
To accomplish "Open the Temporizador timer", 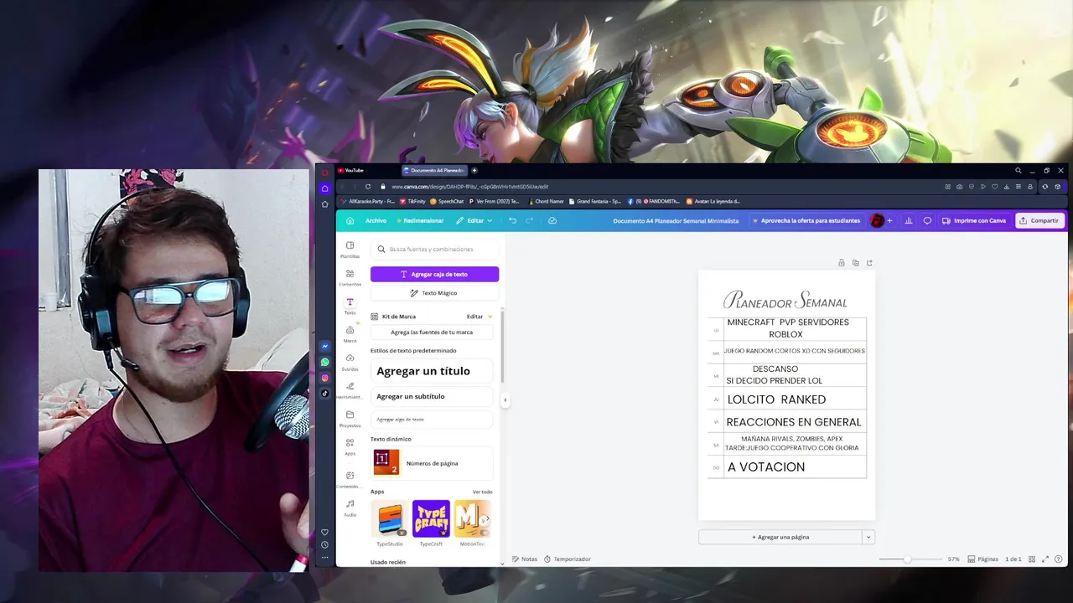I will [x=568, y=559].
